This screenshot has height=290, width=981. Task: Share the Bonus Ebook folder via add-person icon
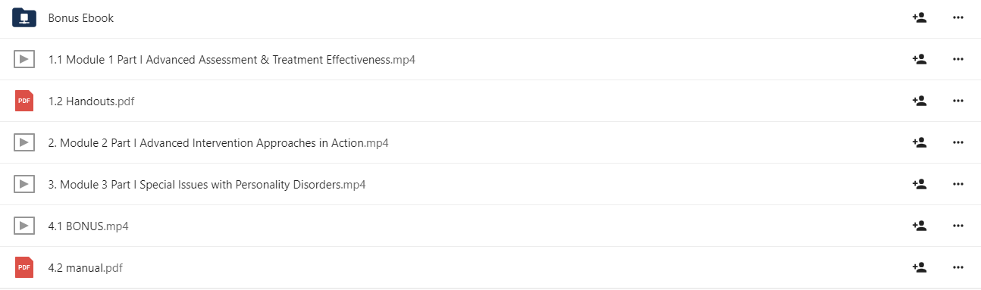tap(920, 17)
